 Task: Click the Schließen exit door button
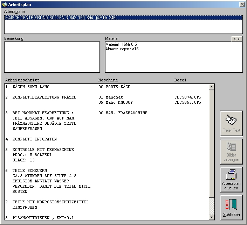click(x=231, y=207)
